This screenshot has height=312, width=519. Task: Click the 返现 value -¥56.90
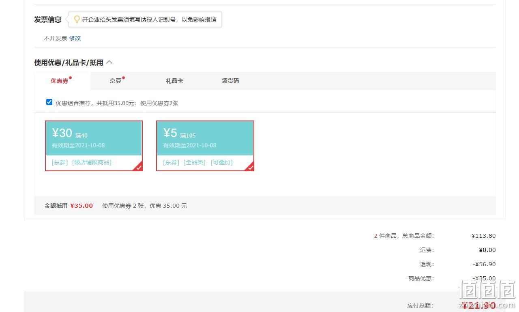coord(484,264)
